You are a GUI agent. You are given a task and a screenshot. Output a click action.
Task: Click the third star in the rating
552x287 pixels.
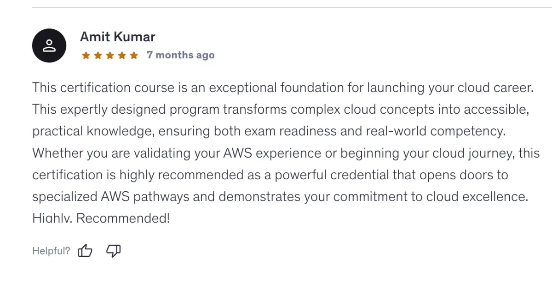[x=110, y=55]
